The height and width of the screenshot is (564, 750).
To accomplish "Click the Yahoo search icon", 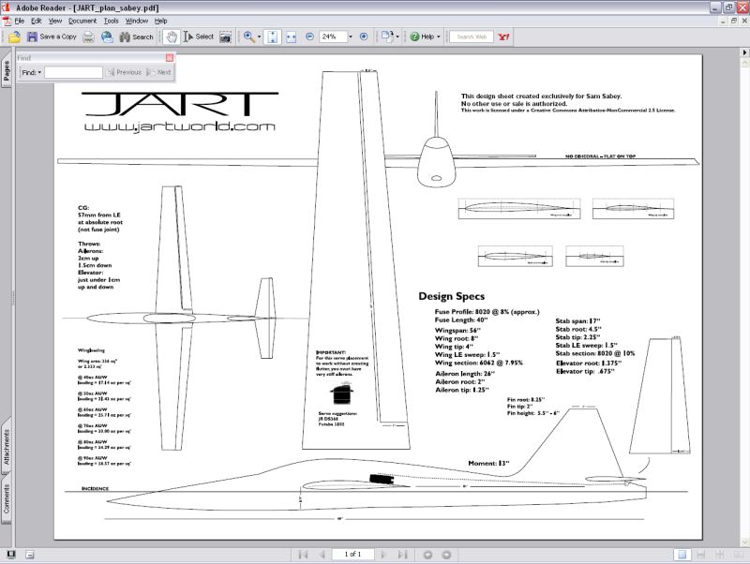I will pyautogui.click(x=503, y=37).
